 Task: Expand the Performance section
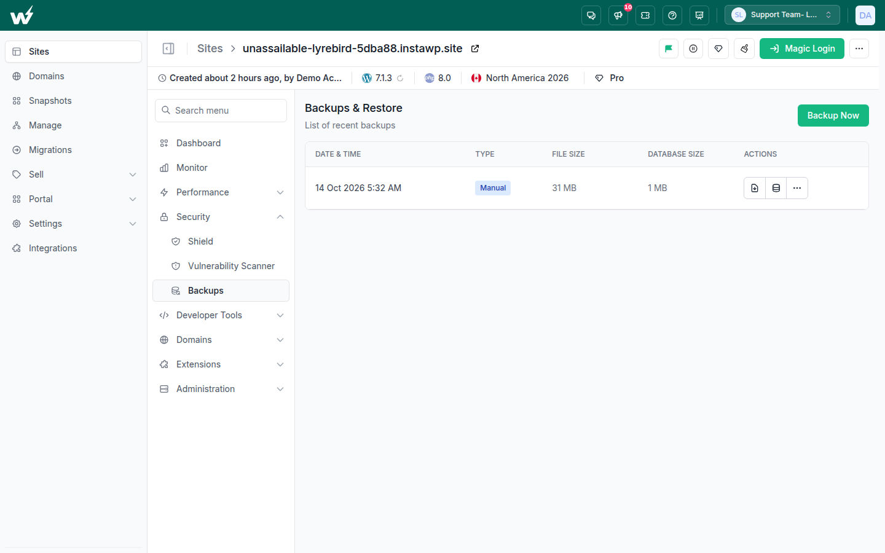(221, 192)
